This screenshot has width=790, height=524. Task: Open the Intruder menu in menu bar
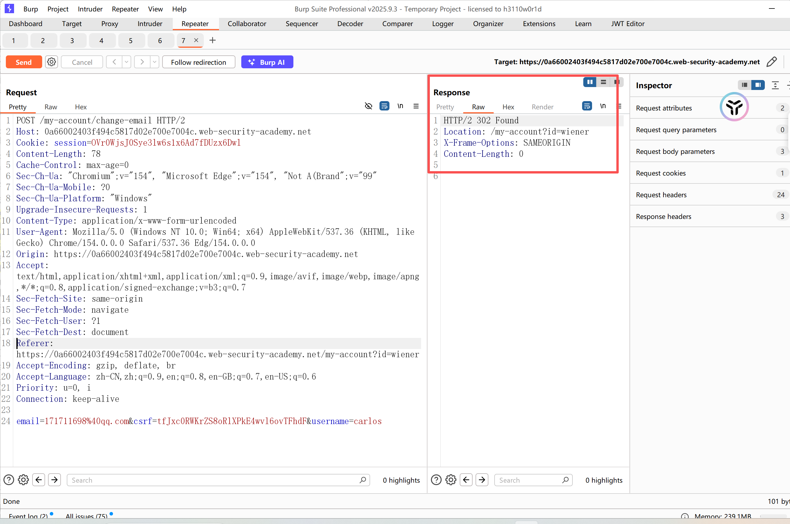90,9
